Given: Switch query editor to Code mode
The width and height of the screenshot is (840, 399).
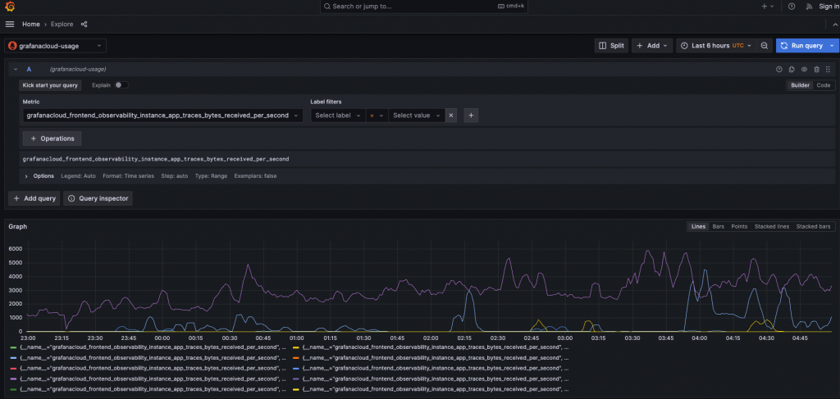Looking at the screenshot, I should coord(824,85).
